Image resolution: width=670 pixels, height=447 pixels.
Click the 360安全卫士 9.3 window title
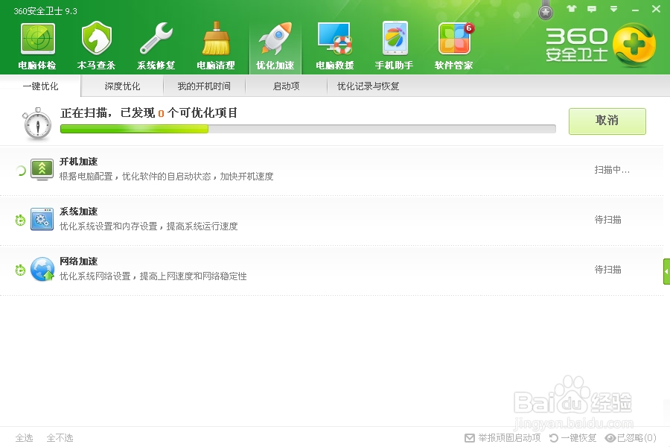(x=45, y=11)
